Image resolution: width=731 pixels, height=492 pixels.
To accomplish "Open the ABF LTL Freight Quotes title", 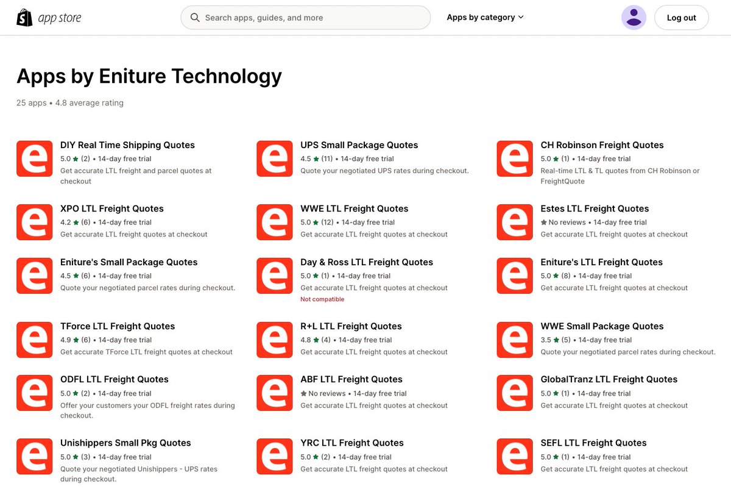I will [351, 379].
